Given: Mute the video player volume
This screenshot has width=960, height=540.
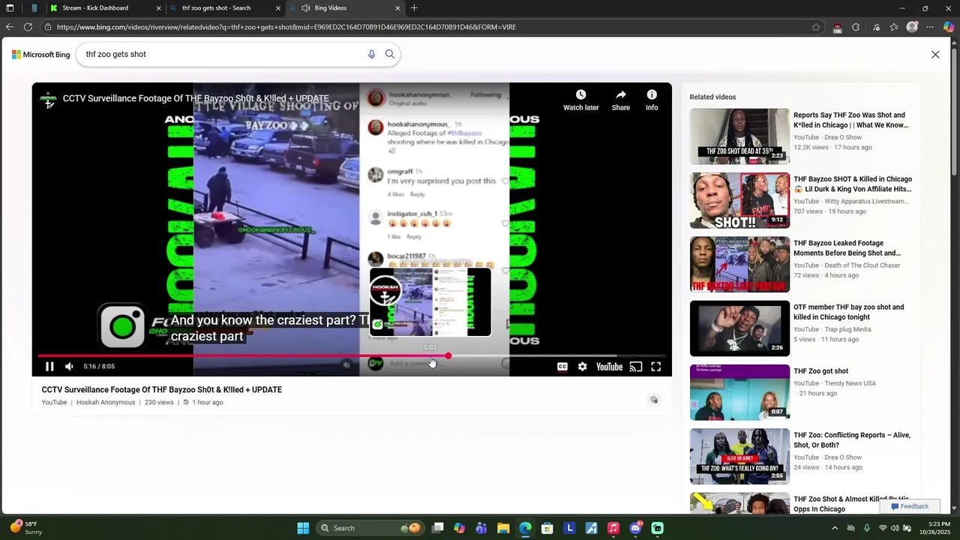Looking at the screenshot, I should click(x=69, y=367).
